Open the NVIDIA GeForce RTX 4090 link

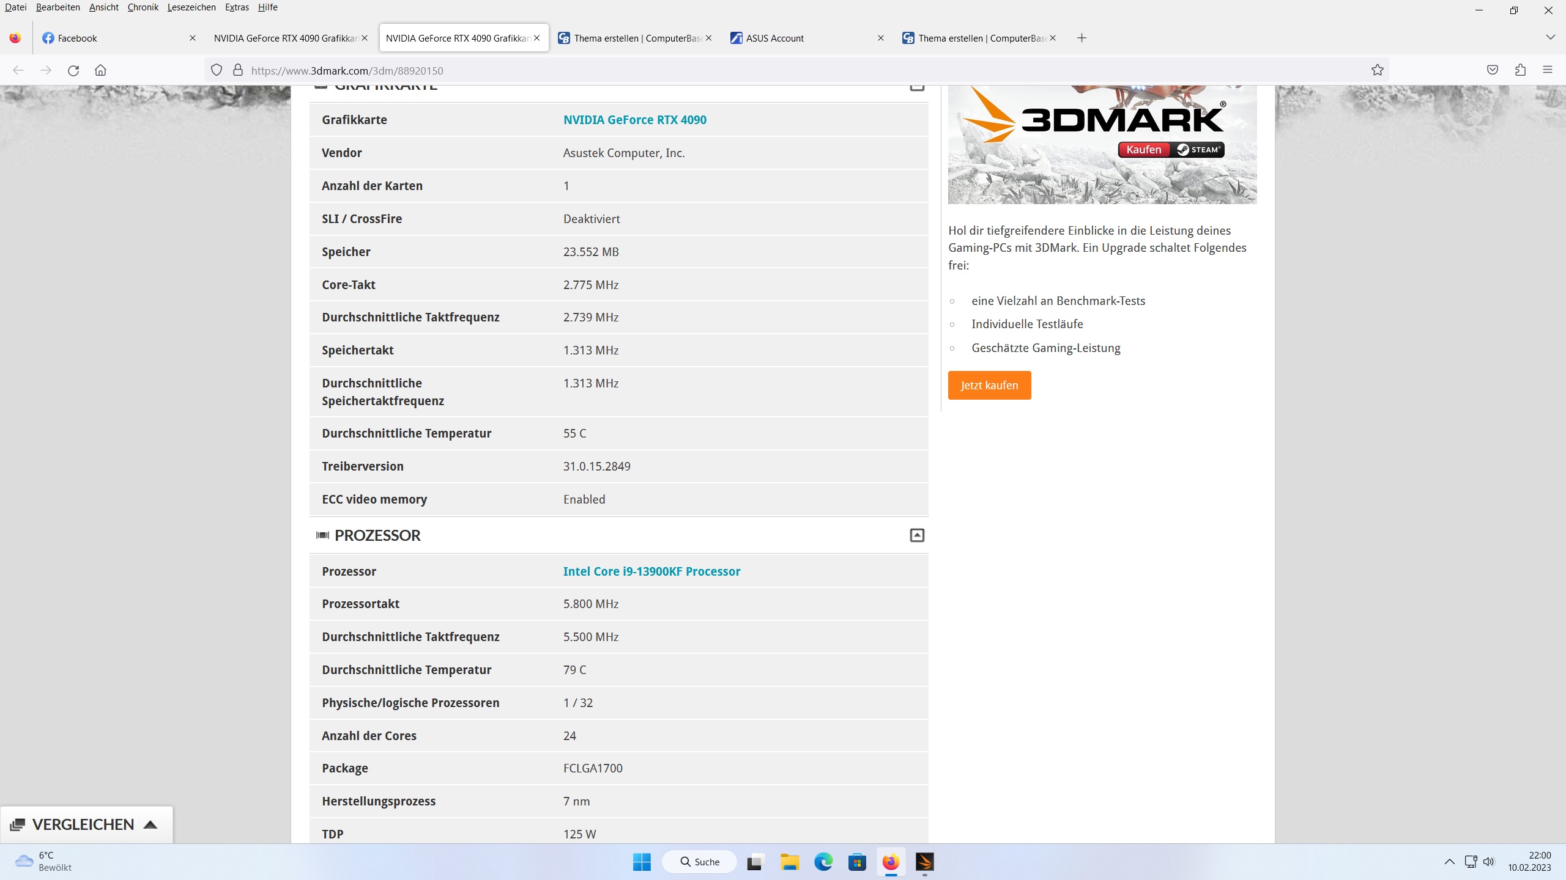[x=634, y=120]
